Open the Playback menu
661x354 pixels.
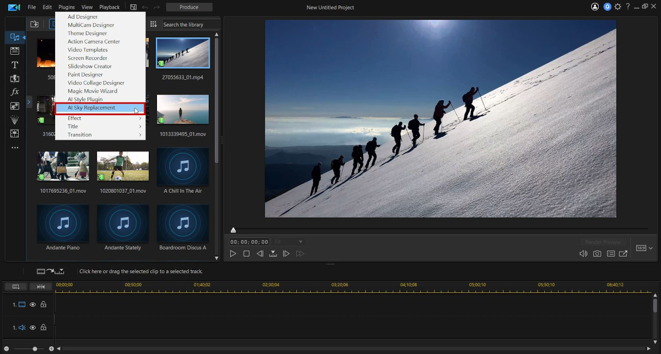pos(109,7)
